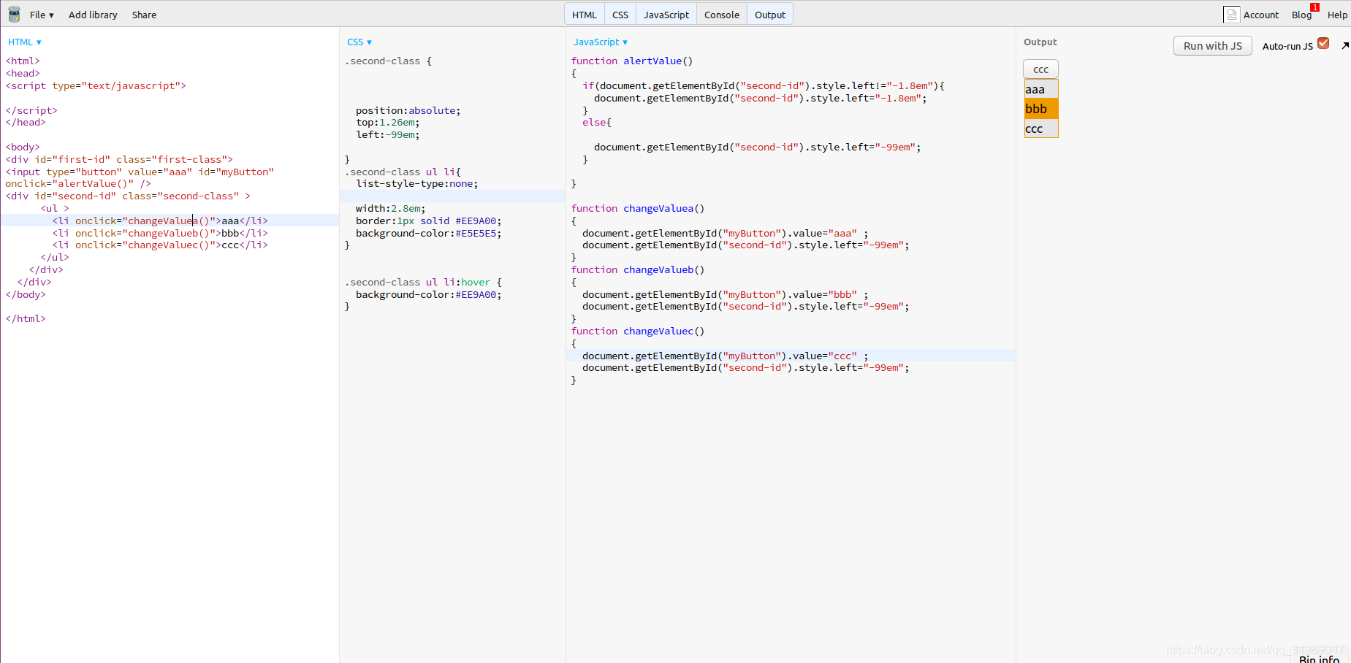Select the ccc list item in output
Image resolution: width=1351 pixels, height=663 pixels.
coord(1041,129)
